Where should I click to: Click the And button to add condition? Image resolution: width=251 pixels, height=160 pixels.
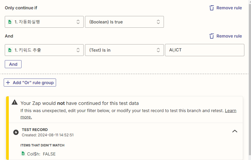click(x=13, y=64)
